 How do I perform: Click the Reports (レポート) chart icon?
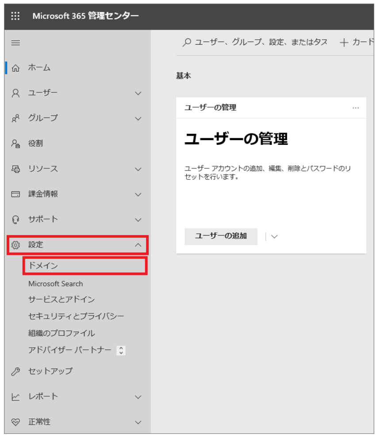pos(15,397)
